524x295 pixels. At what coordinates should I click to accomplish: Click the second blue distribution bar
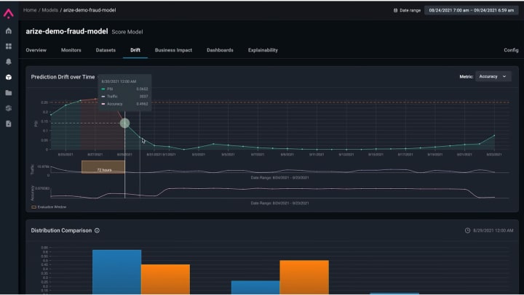click(255, 287)
